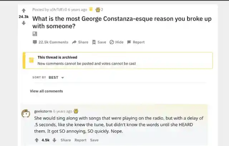Save geekstorm's comment

point(94,140)
